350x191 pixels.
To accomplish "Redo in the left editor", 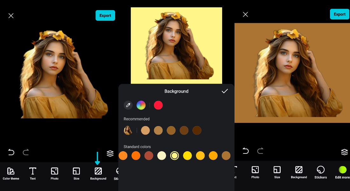I will [x=26, y=152].
